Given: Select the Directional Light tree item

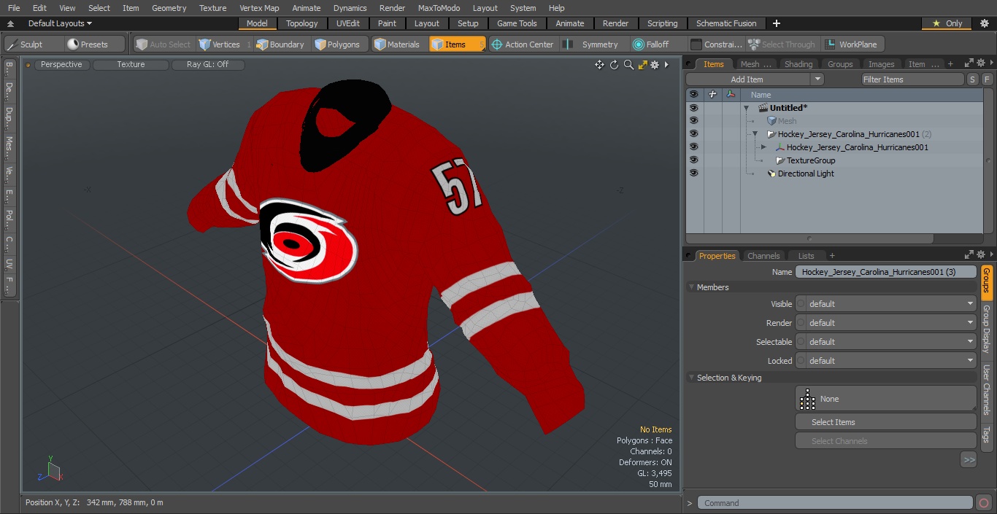Looking at the screenshot, I should [806, 174].
